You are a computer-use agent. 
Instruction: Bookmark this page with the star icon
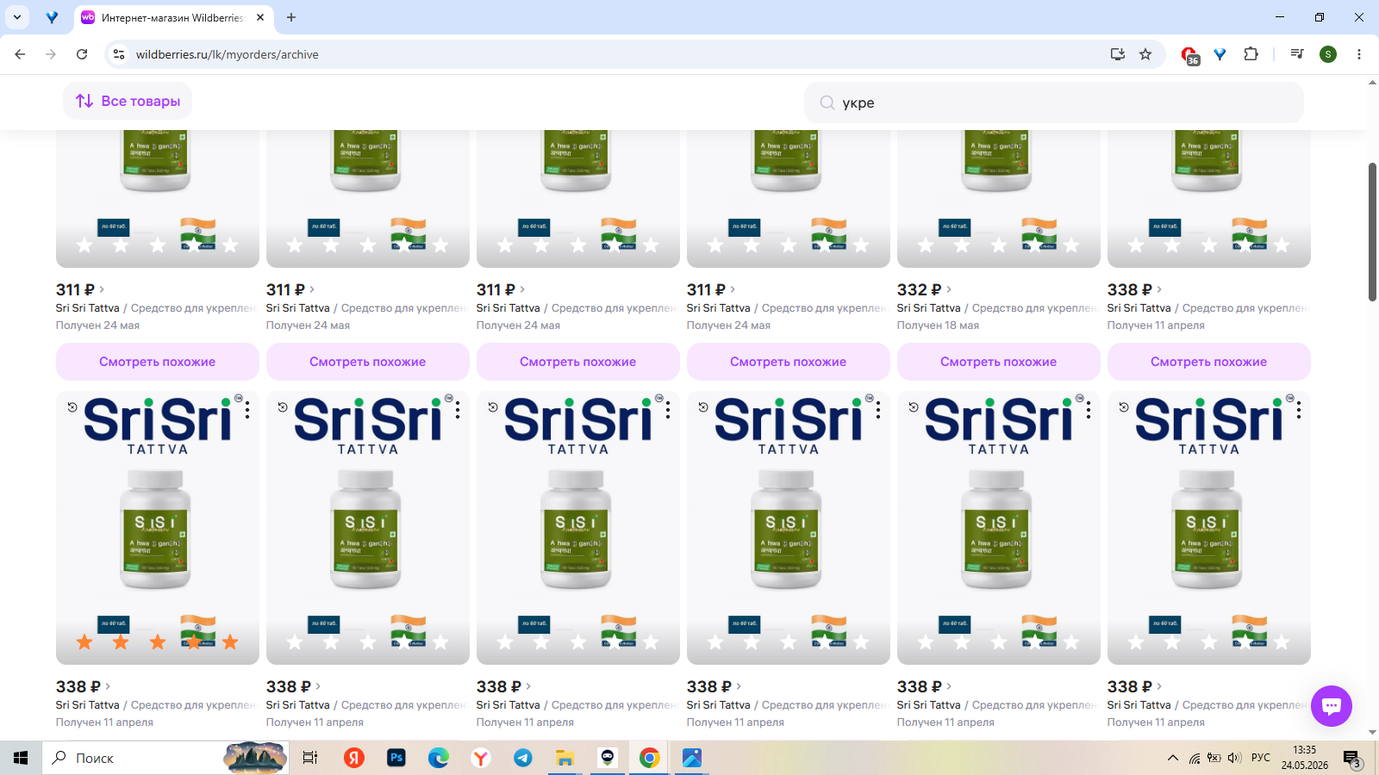[1145, 54]
